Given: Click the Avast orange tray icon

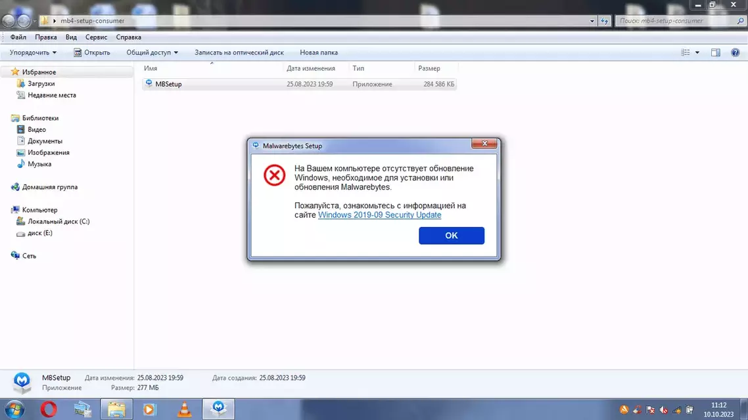Looking at the screenshot, I should tap(624, 409).
